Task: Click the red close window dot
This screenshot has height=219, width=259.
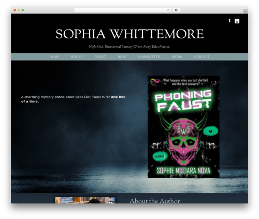Action: point(15,10)
